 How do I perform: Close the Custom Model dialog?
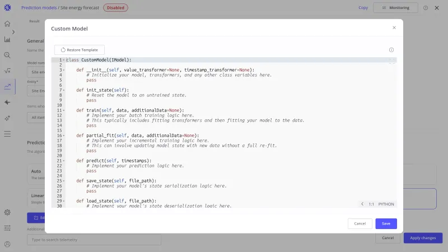point(394,27)
